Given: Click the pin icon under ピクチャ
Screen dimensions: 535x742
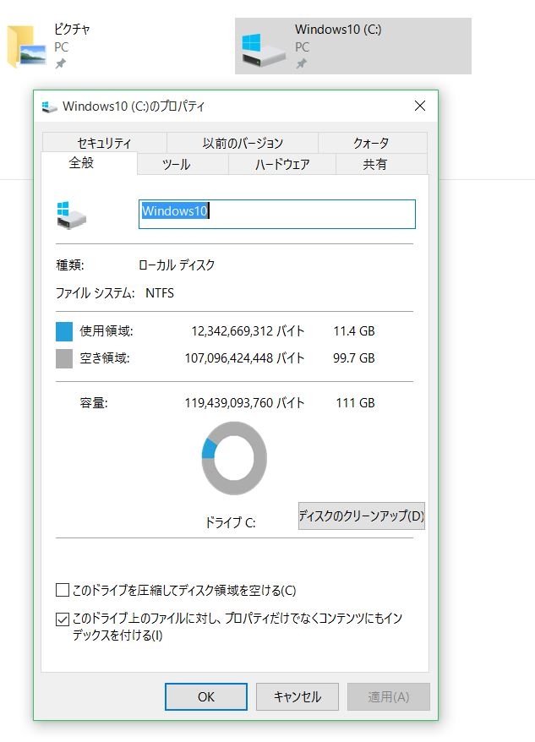Looking at the screenshot, I should (x=61, y=63).
